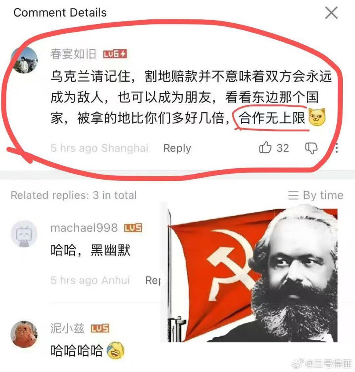The image size is (355, 372).
Task: Click the cat emoji in the comment
Action: (317, 117)
